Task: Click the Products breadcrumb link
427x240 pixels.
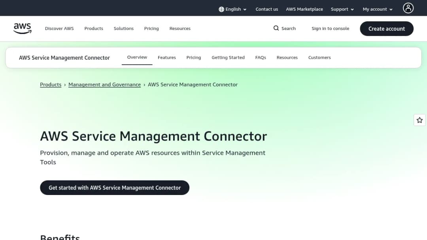Action: pos(51,84)
